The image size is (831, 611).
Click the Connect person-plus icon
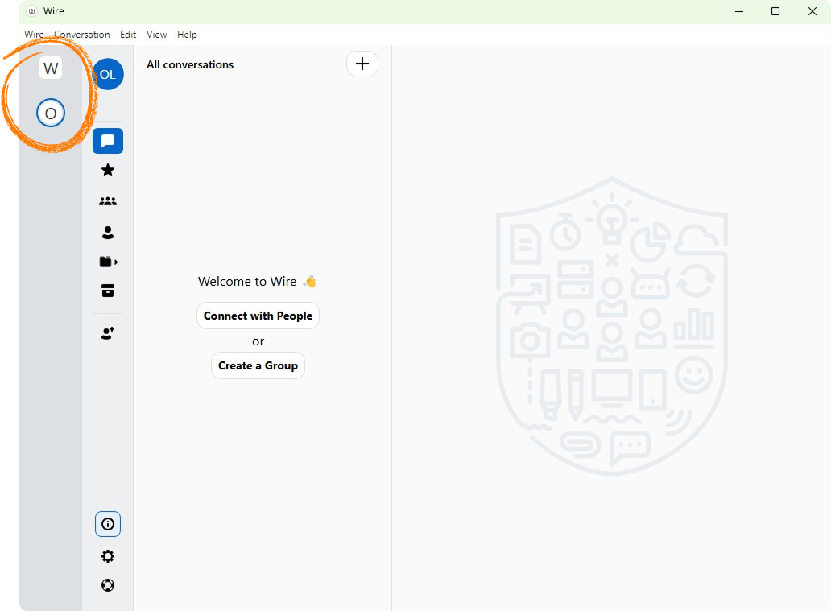coord(108,333)
